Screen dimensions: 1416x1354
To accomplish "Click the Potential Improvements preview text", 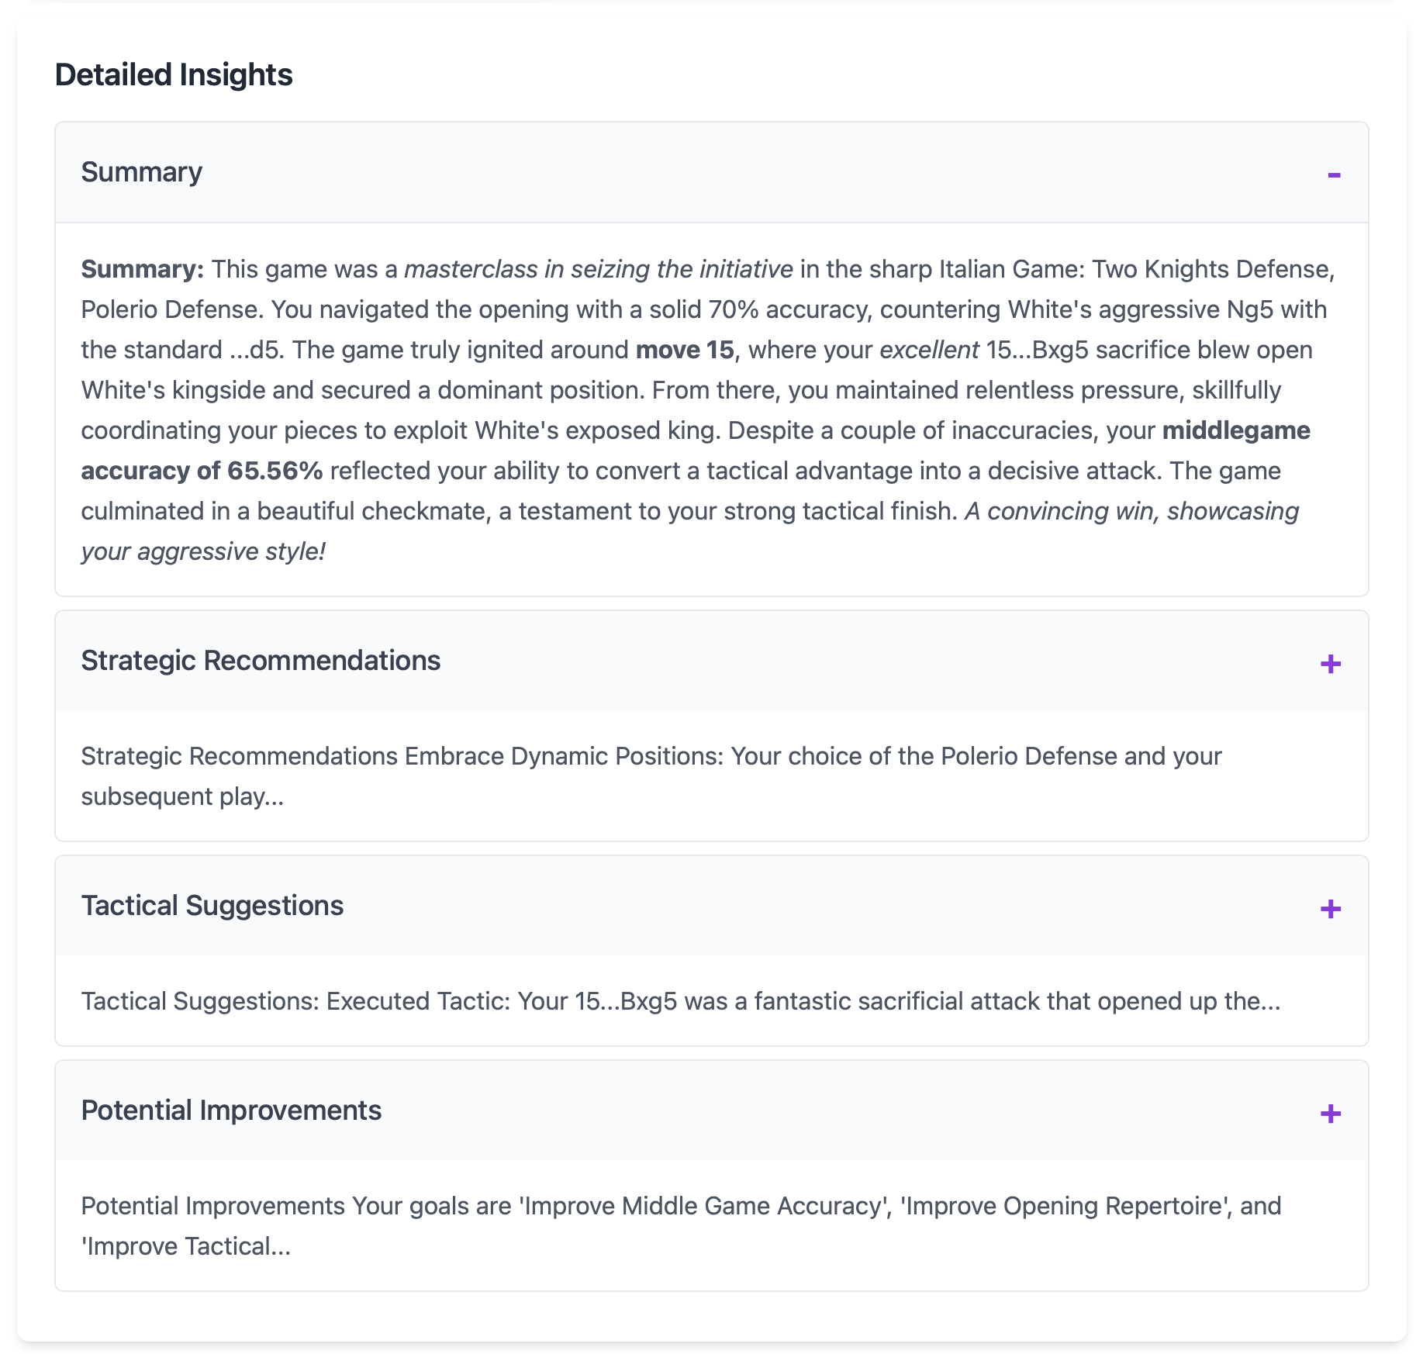I will coord(680,1206).
